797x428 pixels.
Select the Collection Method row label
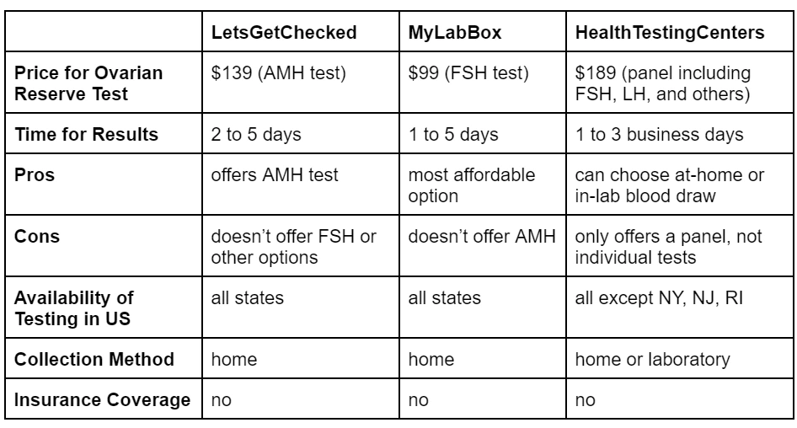tap(95, 360)
